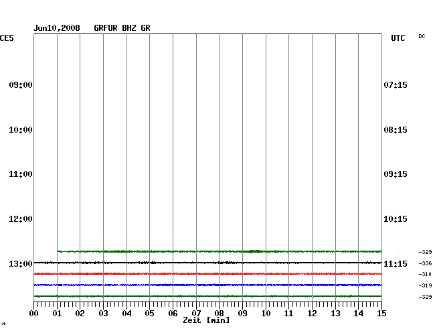This screenshot has height=331, width=435.
Task: Select minute label 10 on the time axis
Action: click(x=266, y=314)
